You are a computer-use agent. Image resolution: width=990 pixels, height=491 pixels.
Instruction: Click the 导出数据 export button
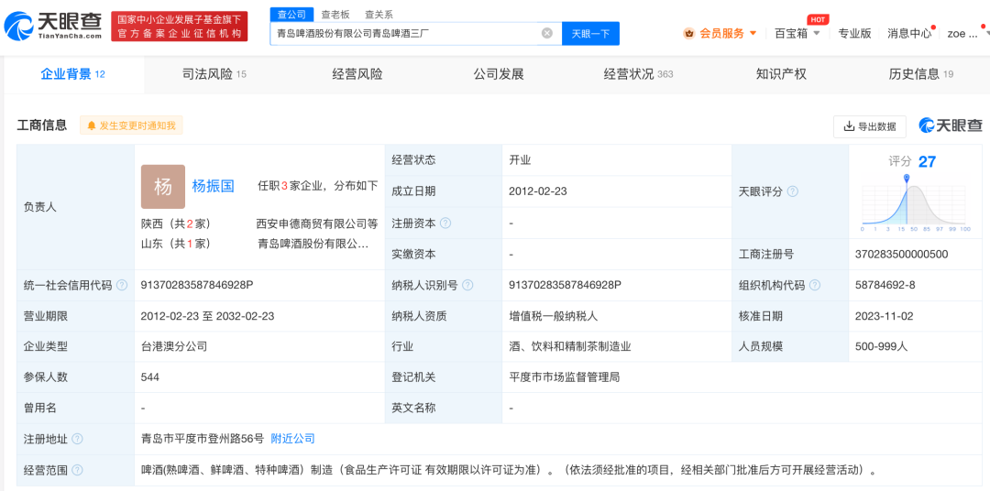pos(870,126)
